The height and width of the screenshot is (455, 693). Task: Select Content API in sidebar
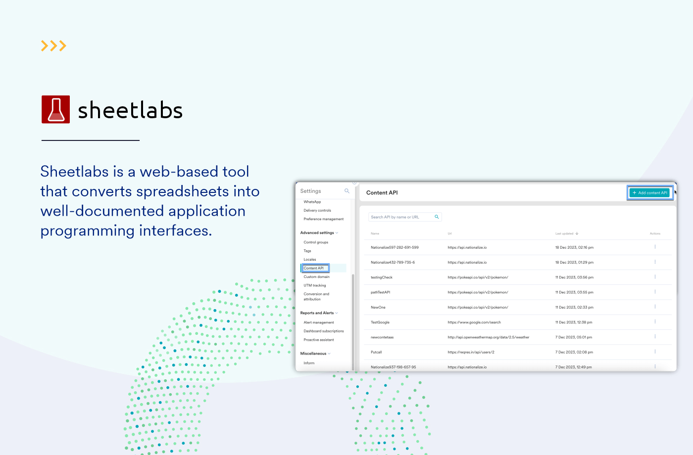[315, 268]
